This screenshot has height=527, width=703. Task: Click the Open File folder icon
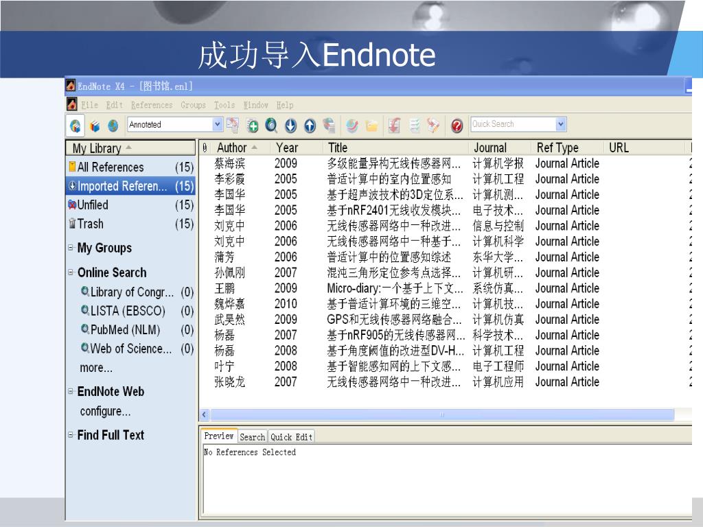[x=371, y=126]
